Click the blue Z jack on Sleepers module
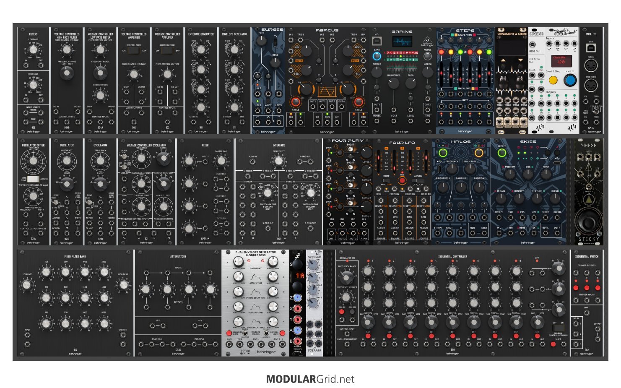The image size is (621, 388). tap(297, 298)
